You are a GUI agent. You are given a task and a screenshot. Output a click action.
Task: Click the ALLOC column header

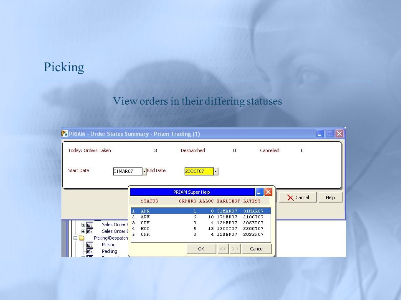click(x=206, y=201)
